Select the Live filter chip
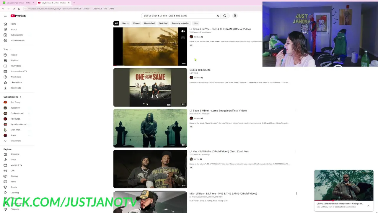Image resolution: width=378 pixels, height=213 pixels. click(195, 23)
